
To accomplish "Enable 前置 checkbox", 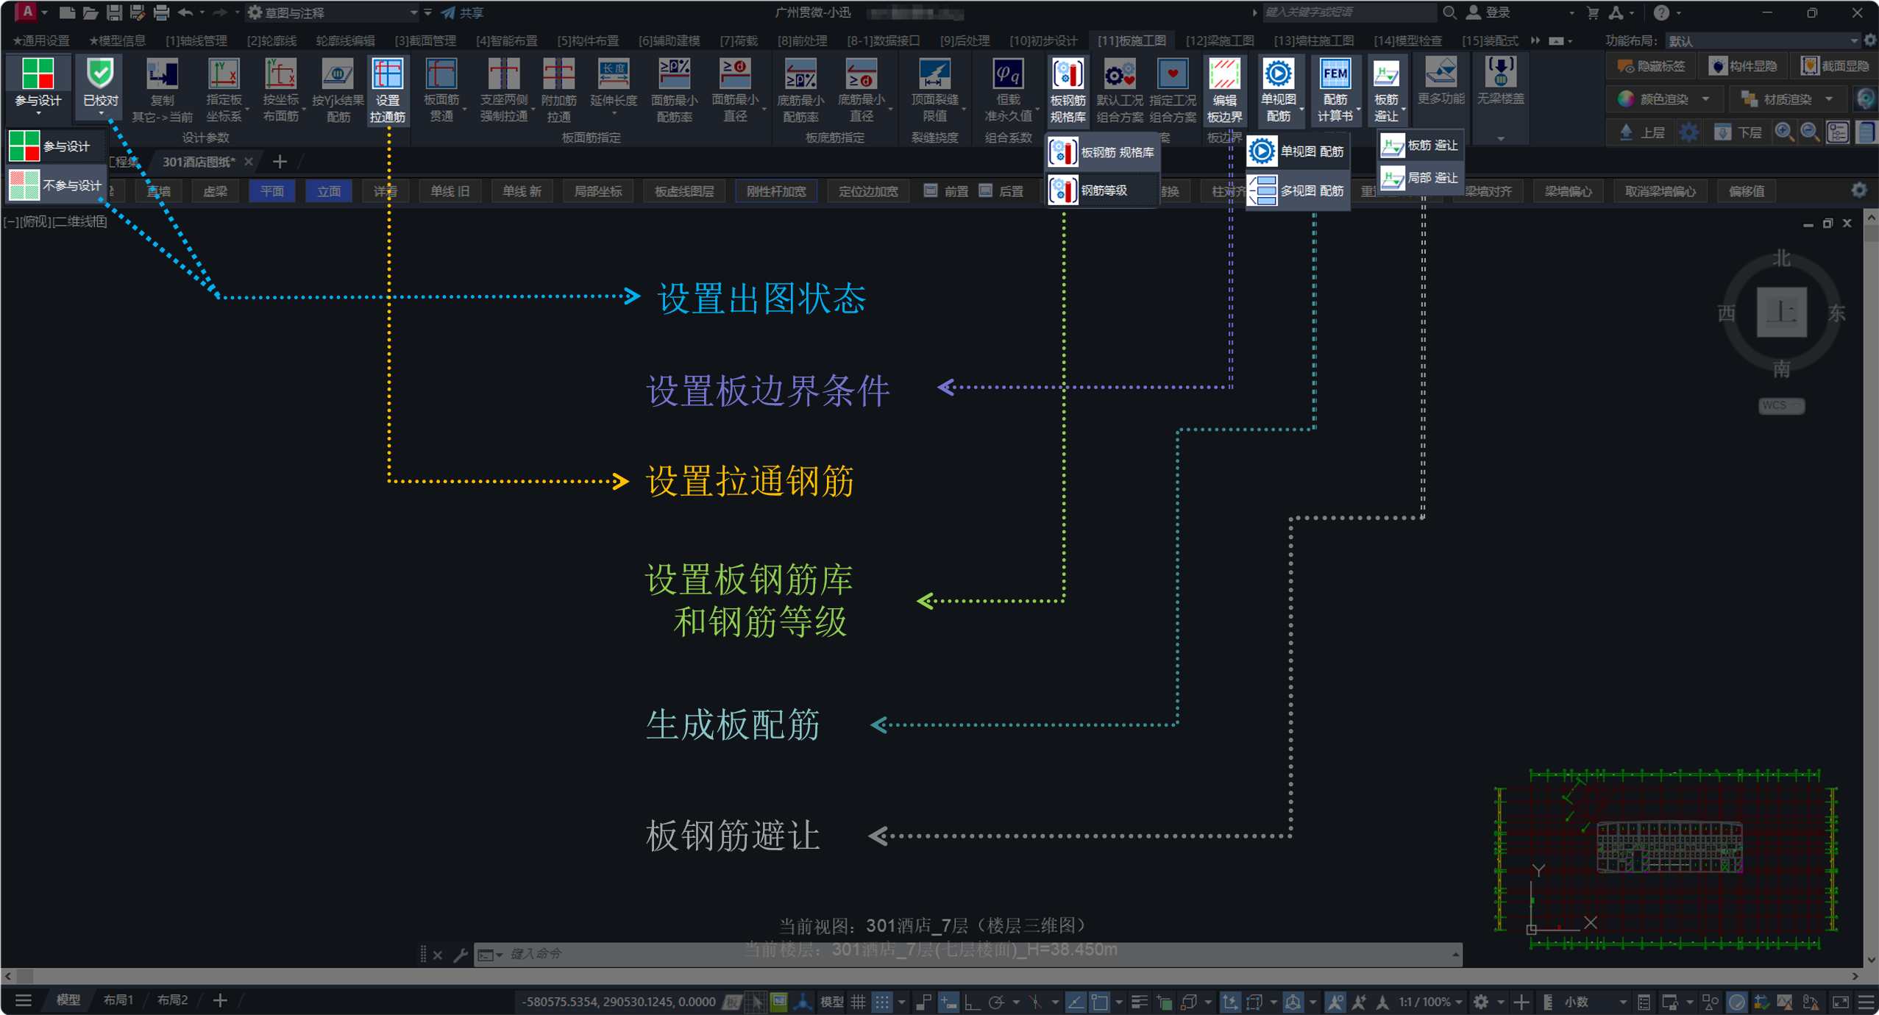I will pos(931,190).
